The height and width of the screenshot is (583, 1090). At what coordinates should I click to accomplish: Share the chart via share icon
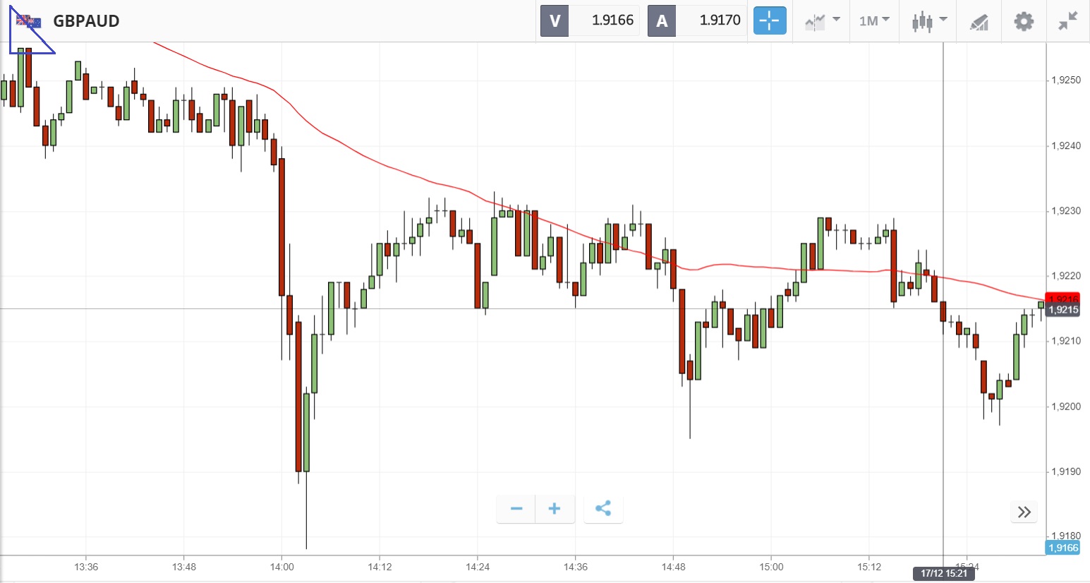coord(603,509)
